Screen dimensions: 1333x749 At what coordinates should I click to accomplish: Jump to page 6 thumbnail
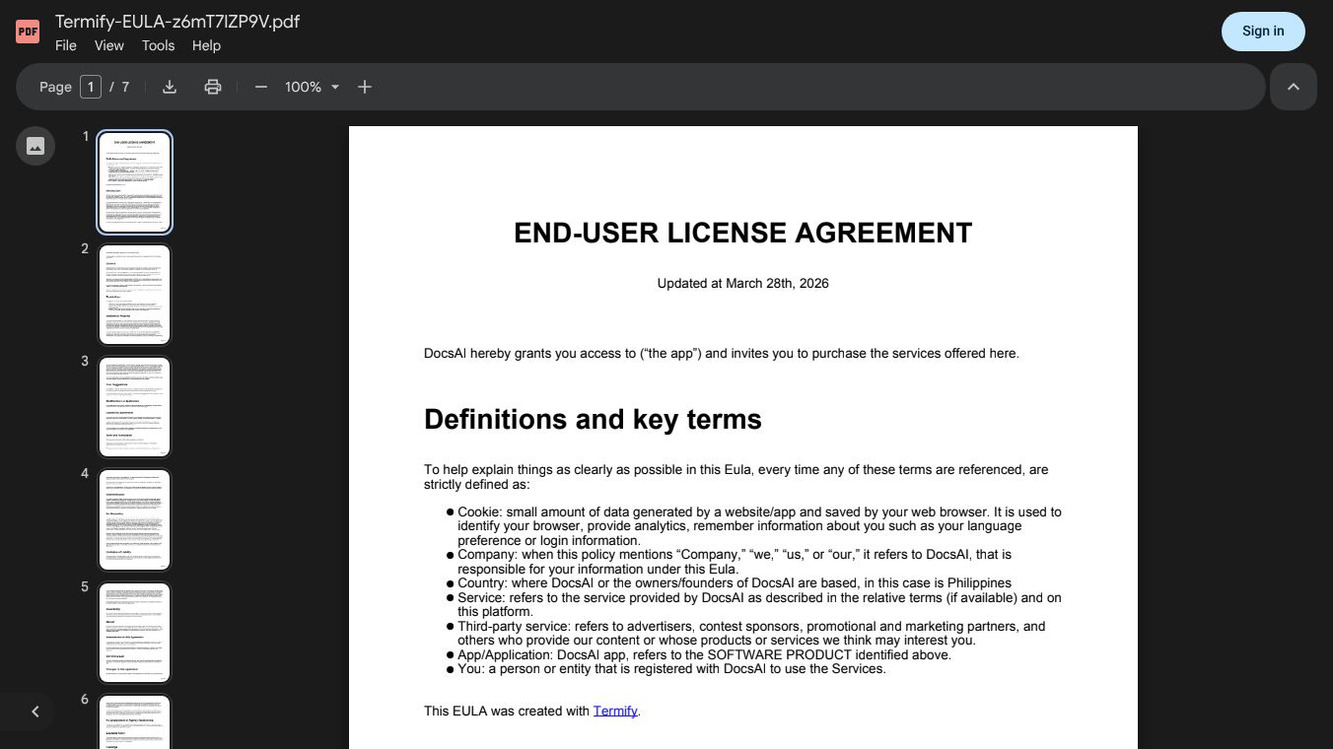point(135,722)
